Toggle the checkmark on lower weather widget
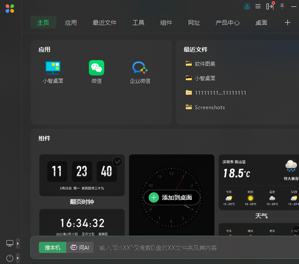299x264 pixels. 296,230
